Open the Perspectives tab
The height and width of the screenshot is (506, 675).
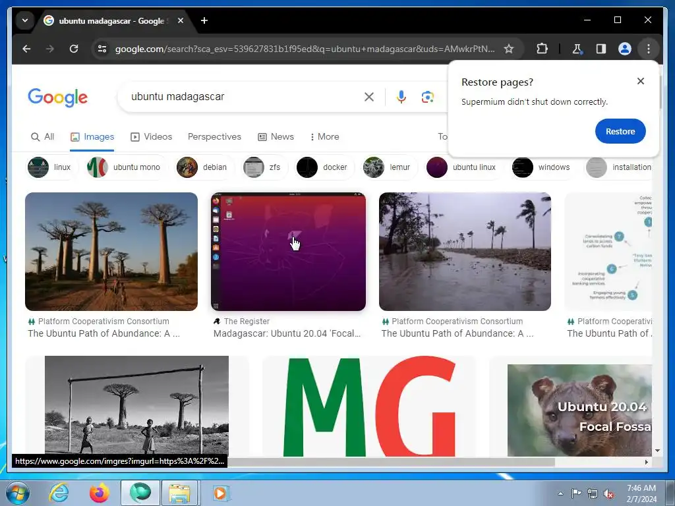pyautogui.click(x=214, y=137)
